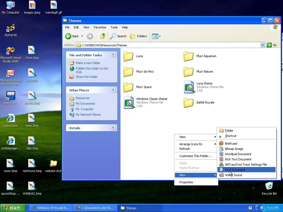The height and width of the screenshot is (212, 283).
Task: Open the Tools menu
Action: click(114, 27)
